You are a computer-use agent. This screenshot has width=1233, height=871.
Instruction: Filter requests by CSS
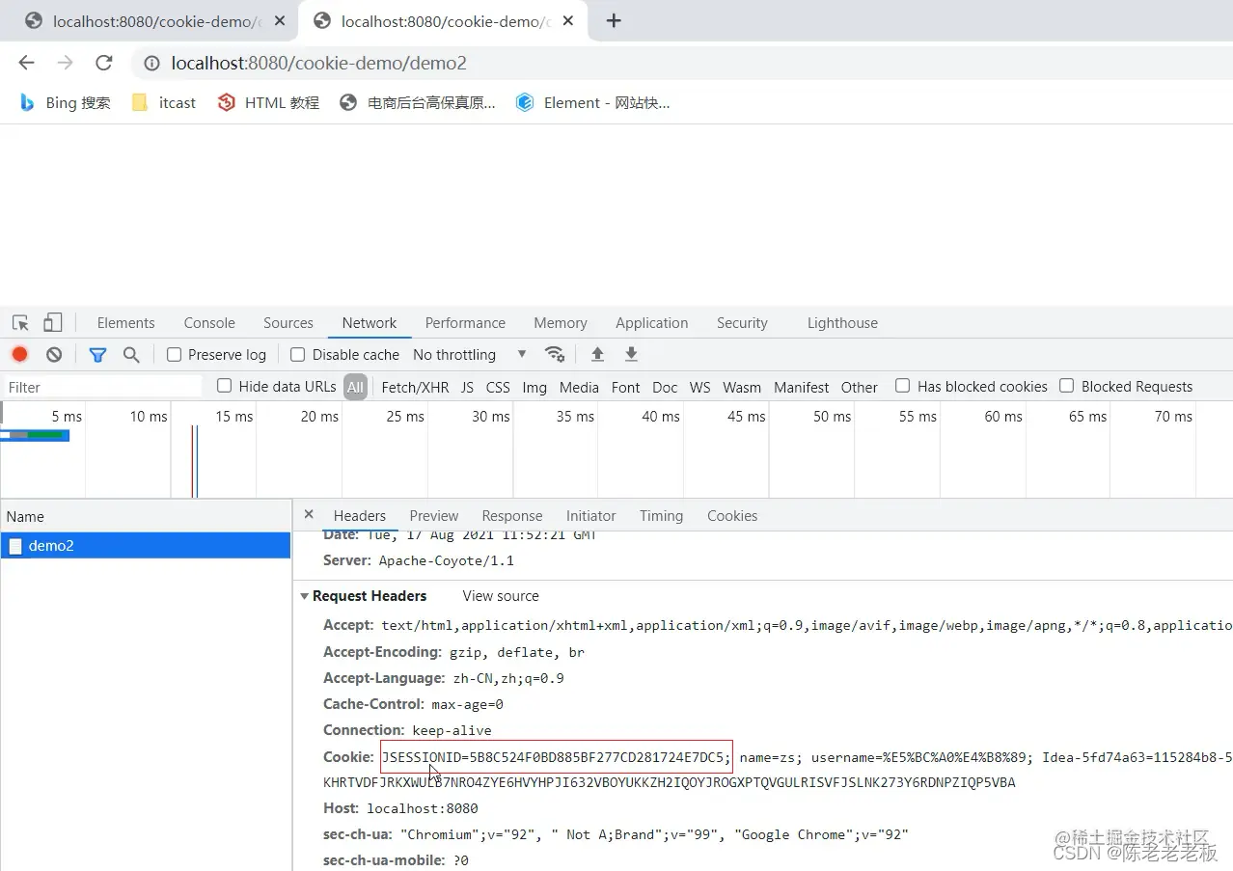point(498,387)
